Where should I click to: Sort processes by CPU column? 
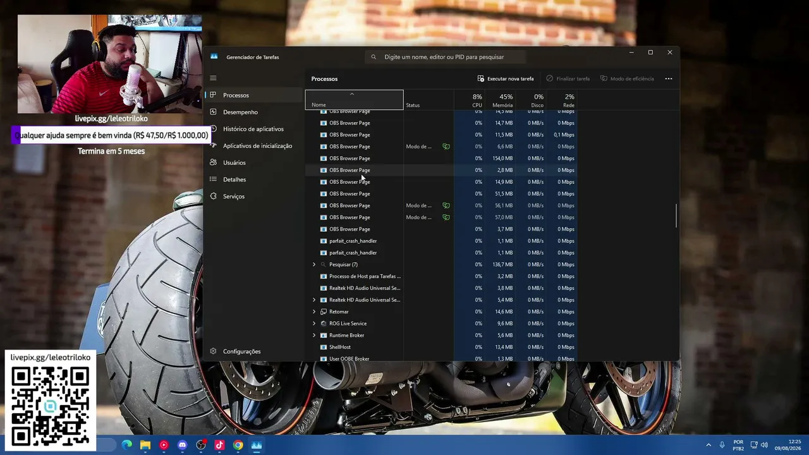(470, 100)
